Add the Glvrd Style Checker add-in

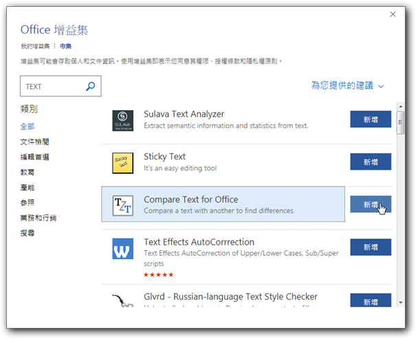pyautogui.click(x=371, y=300)
